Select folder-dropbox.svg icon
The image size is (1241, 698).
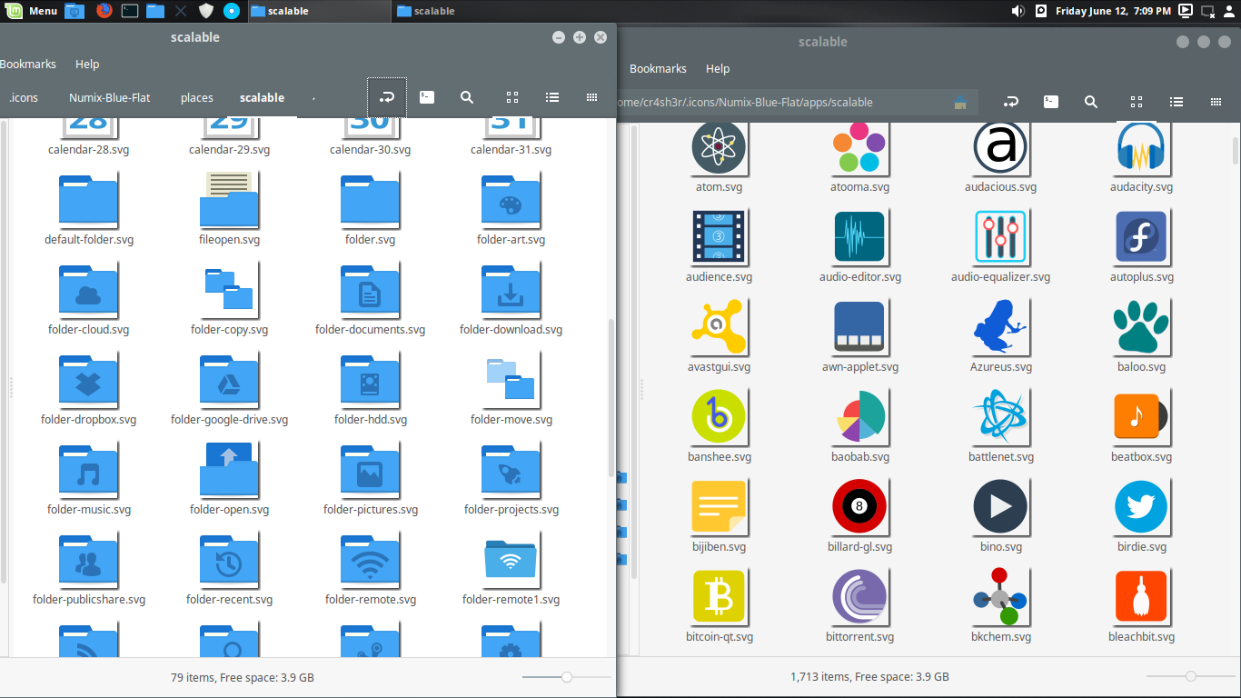[89, 381]
